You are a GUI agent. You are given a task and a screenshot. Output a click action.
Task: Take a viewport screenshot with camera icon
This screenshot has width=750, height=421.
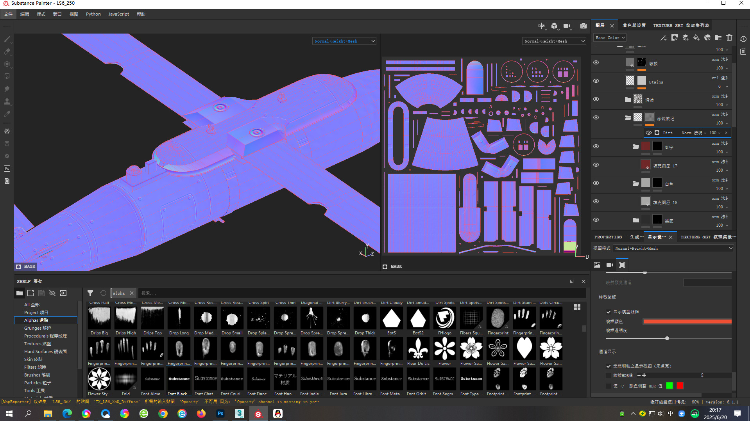point(584,26)
